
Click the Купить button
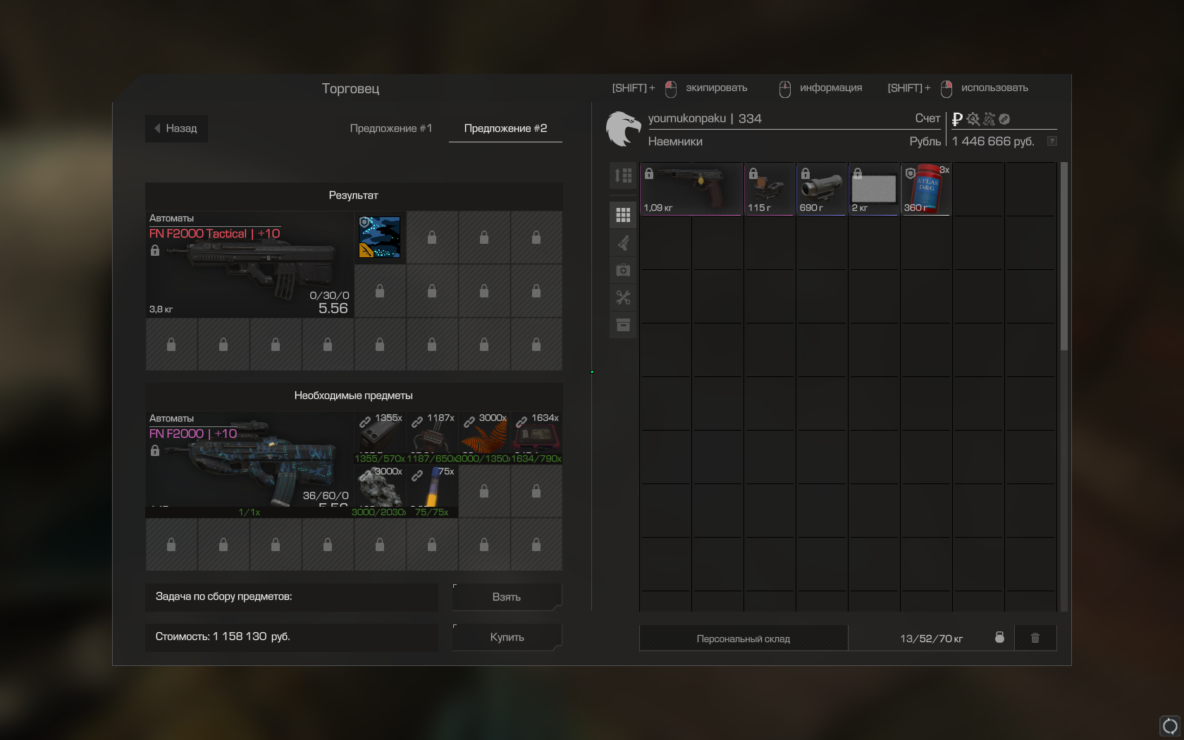507,637
